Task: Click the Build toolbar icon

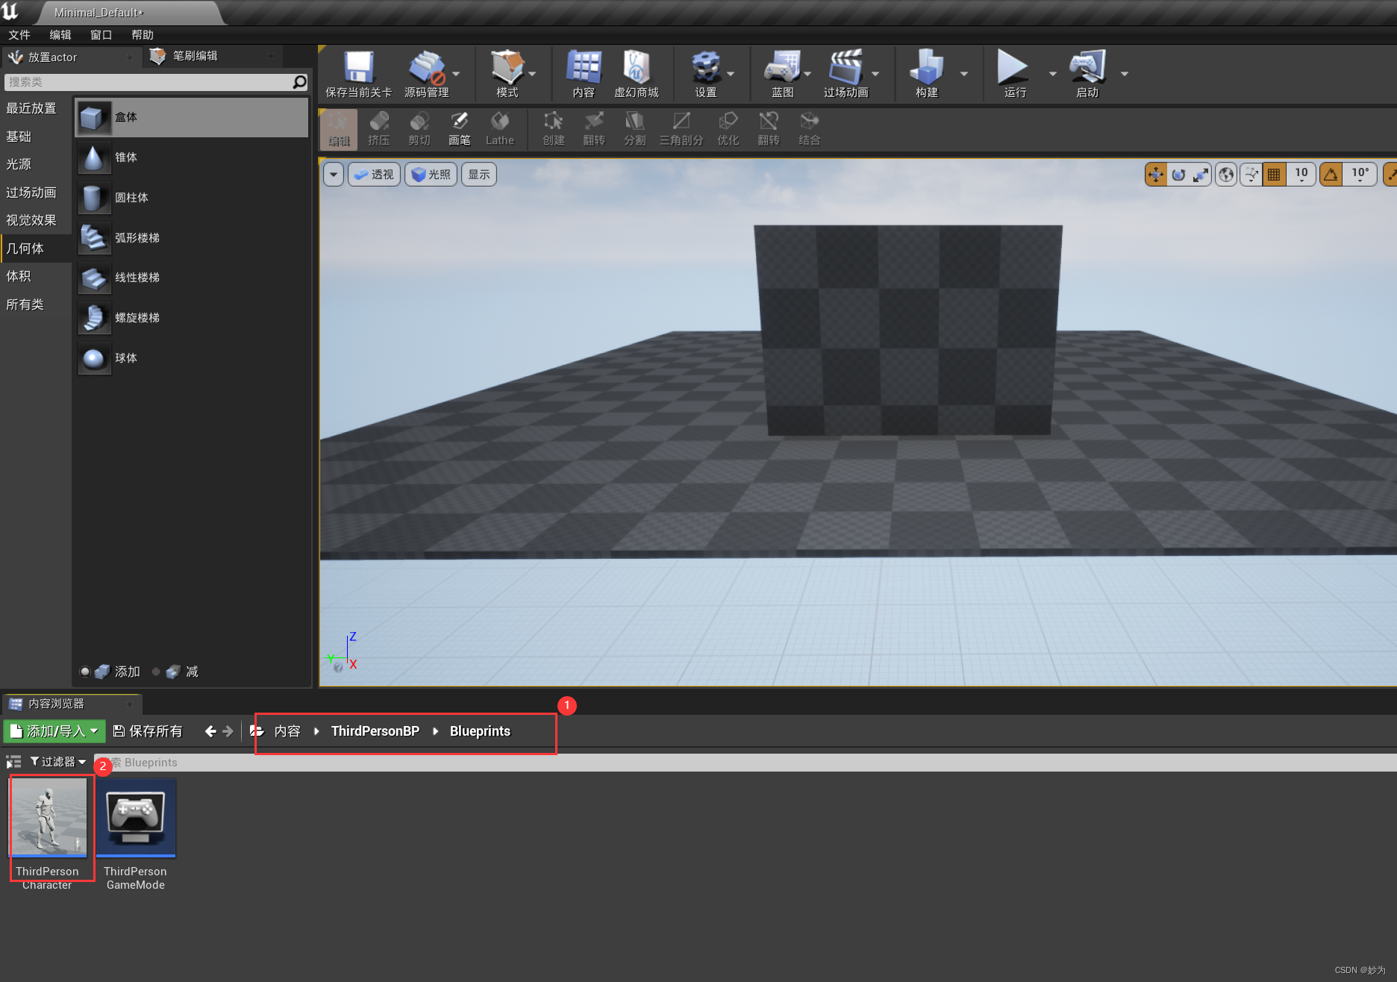Action: [926, 68]
